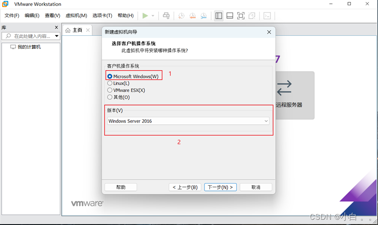Click the computer icon beside 我的计算机
Image resolution: width=378 pixels, height=225 pixels.
click(13, 47)
